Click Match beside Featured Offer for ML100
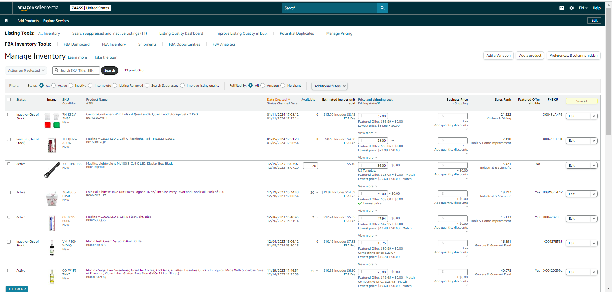Screen dimensions: 612x292 pos(410,175)
